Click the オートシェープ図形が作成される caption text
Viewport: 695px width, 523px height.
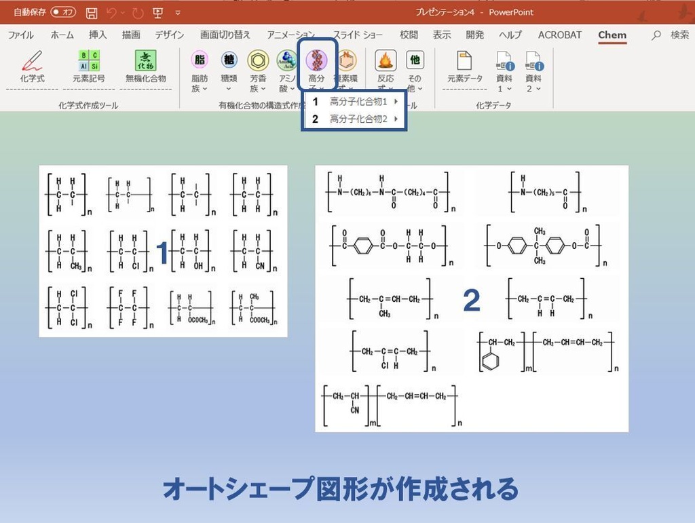click(x=341, y=489)
